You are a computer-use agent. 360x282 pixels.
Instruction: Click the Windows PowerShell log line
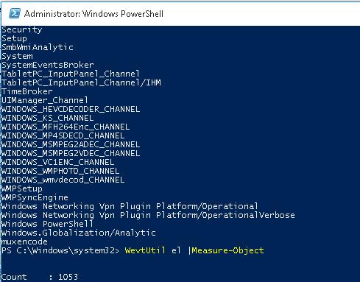click(x=48, y=224)
